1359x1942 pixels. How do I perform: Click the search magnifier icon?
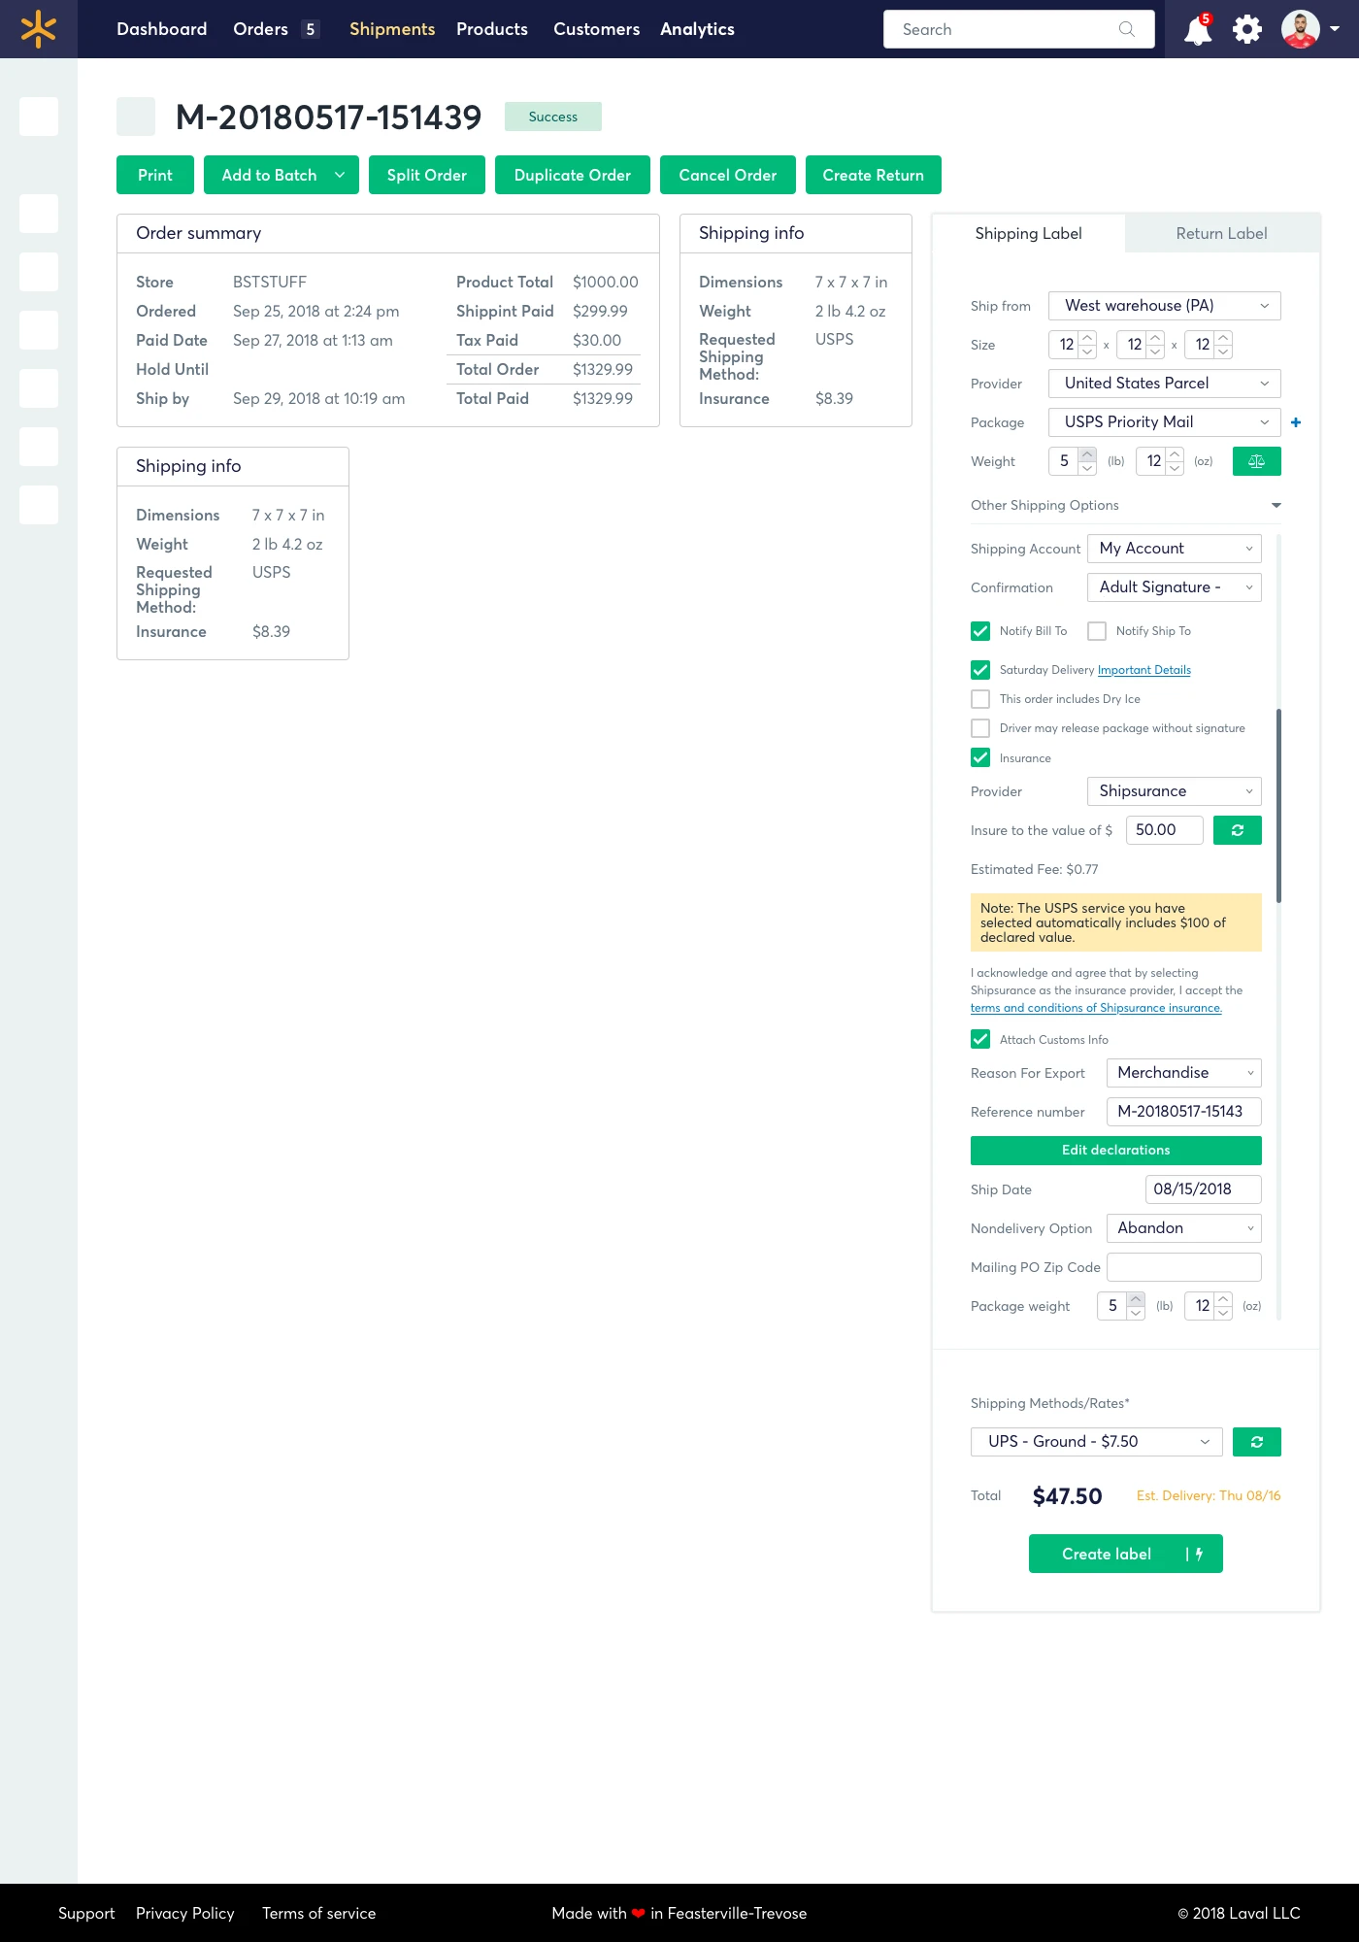[1126, 29]
